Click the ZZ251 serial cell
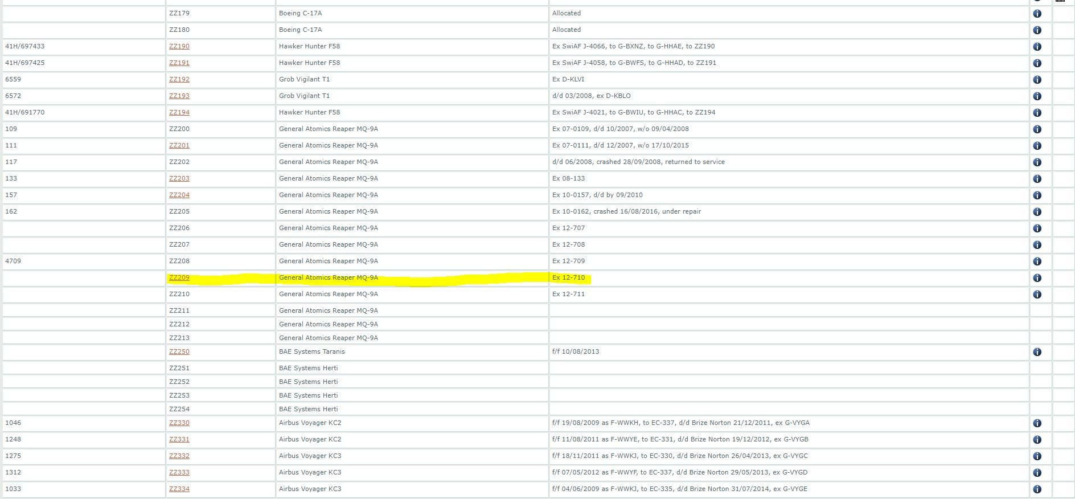1075x499 pixels. [220, 368]
